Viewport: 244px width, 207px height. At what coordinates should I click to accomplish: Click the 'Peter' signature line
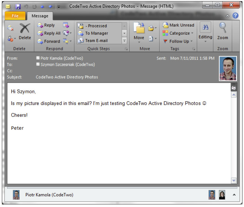pyautogui.click(x=17, y=128)
